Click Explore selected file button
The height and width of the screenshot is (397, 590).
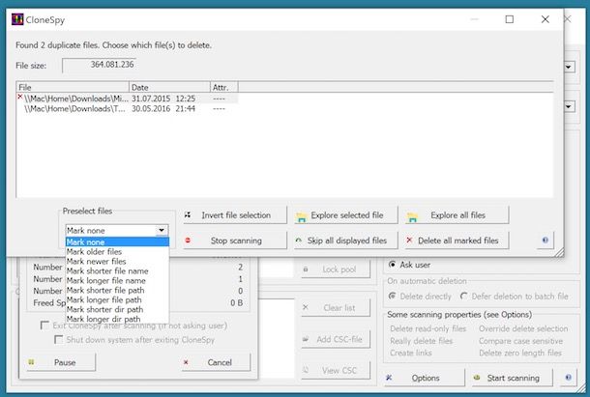(x=345, y=215)
